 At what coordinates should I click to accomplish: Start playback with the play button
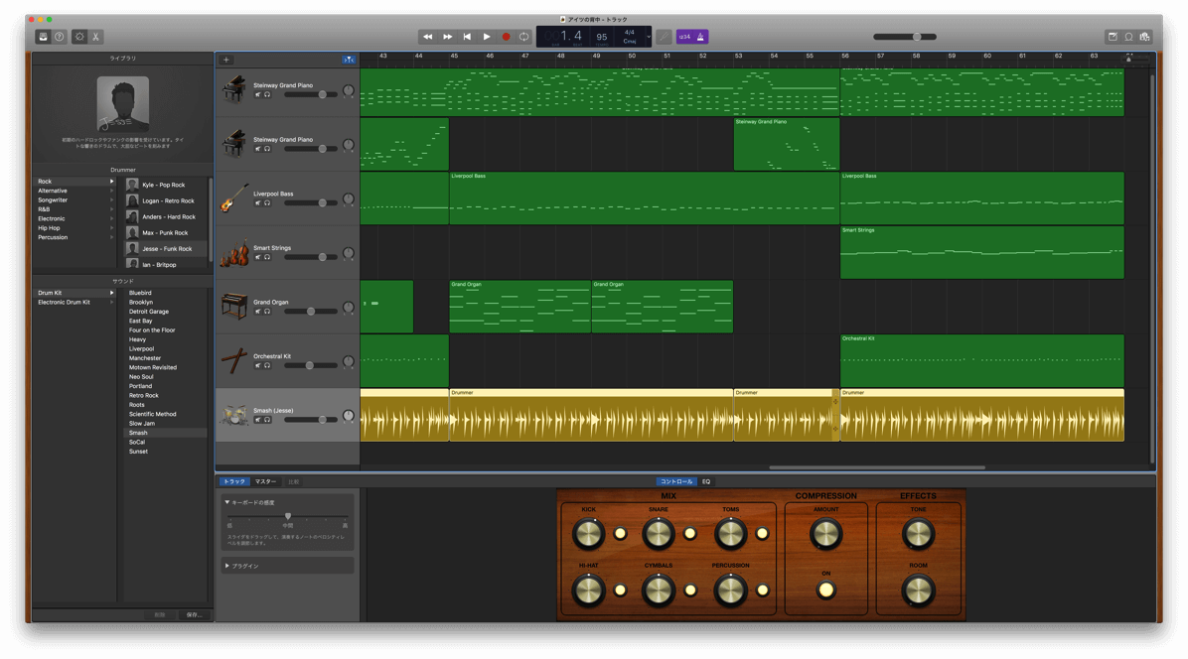(x=487, y=37)
